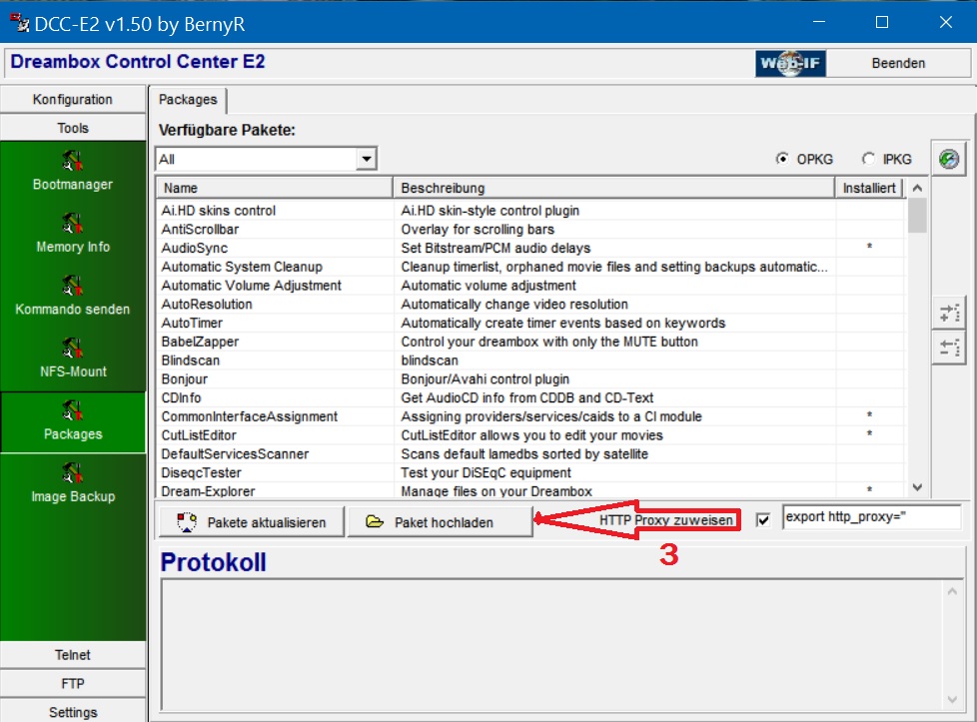
Task: Click package list scroll up arrow
Action: [x=917, y=188]
